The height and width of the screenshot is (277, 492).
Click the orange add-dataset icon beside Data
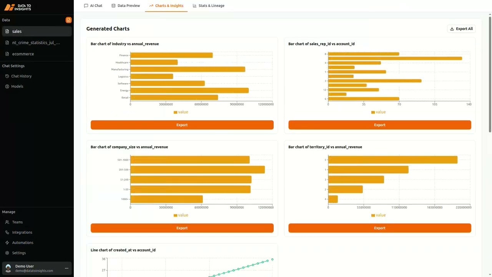[x=68, y=20]
